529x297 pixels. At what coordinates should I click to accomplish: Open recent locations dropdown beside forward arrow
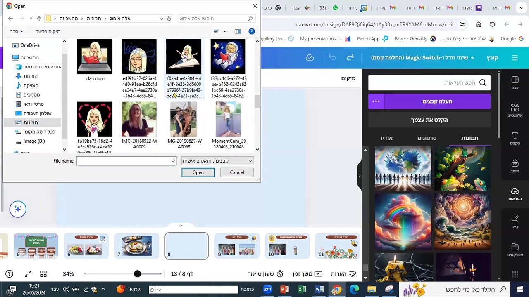[31, 19]
